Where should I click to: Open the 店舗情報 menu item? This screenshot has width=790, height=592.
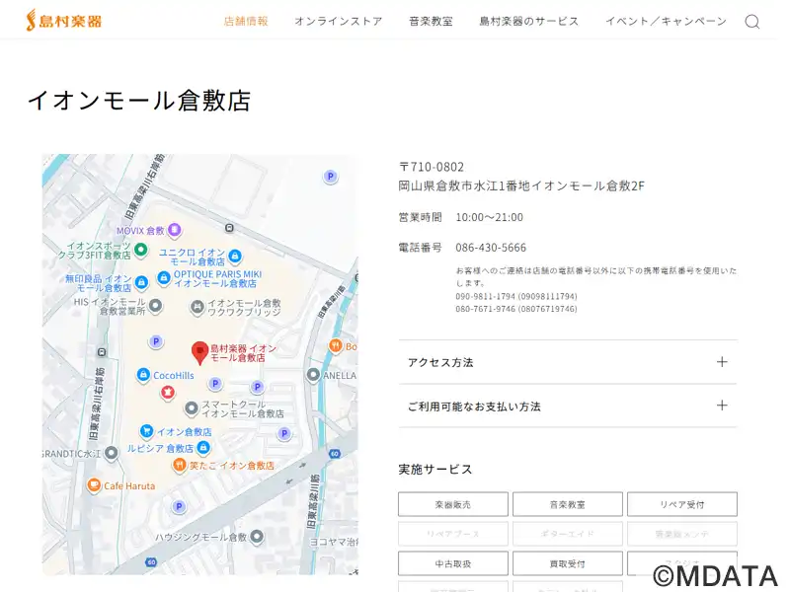[x=246, y=21]
